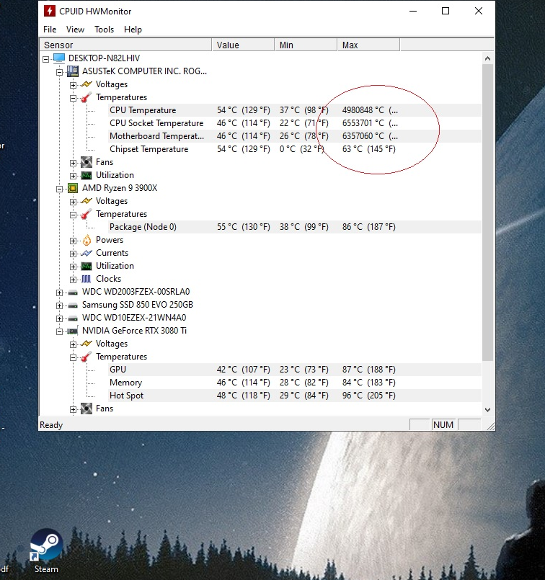Select the CPU Socket Temperature row
Screen dimensions: 545x580
click(295, 123)
